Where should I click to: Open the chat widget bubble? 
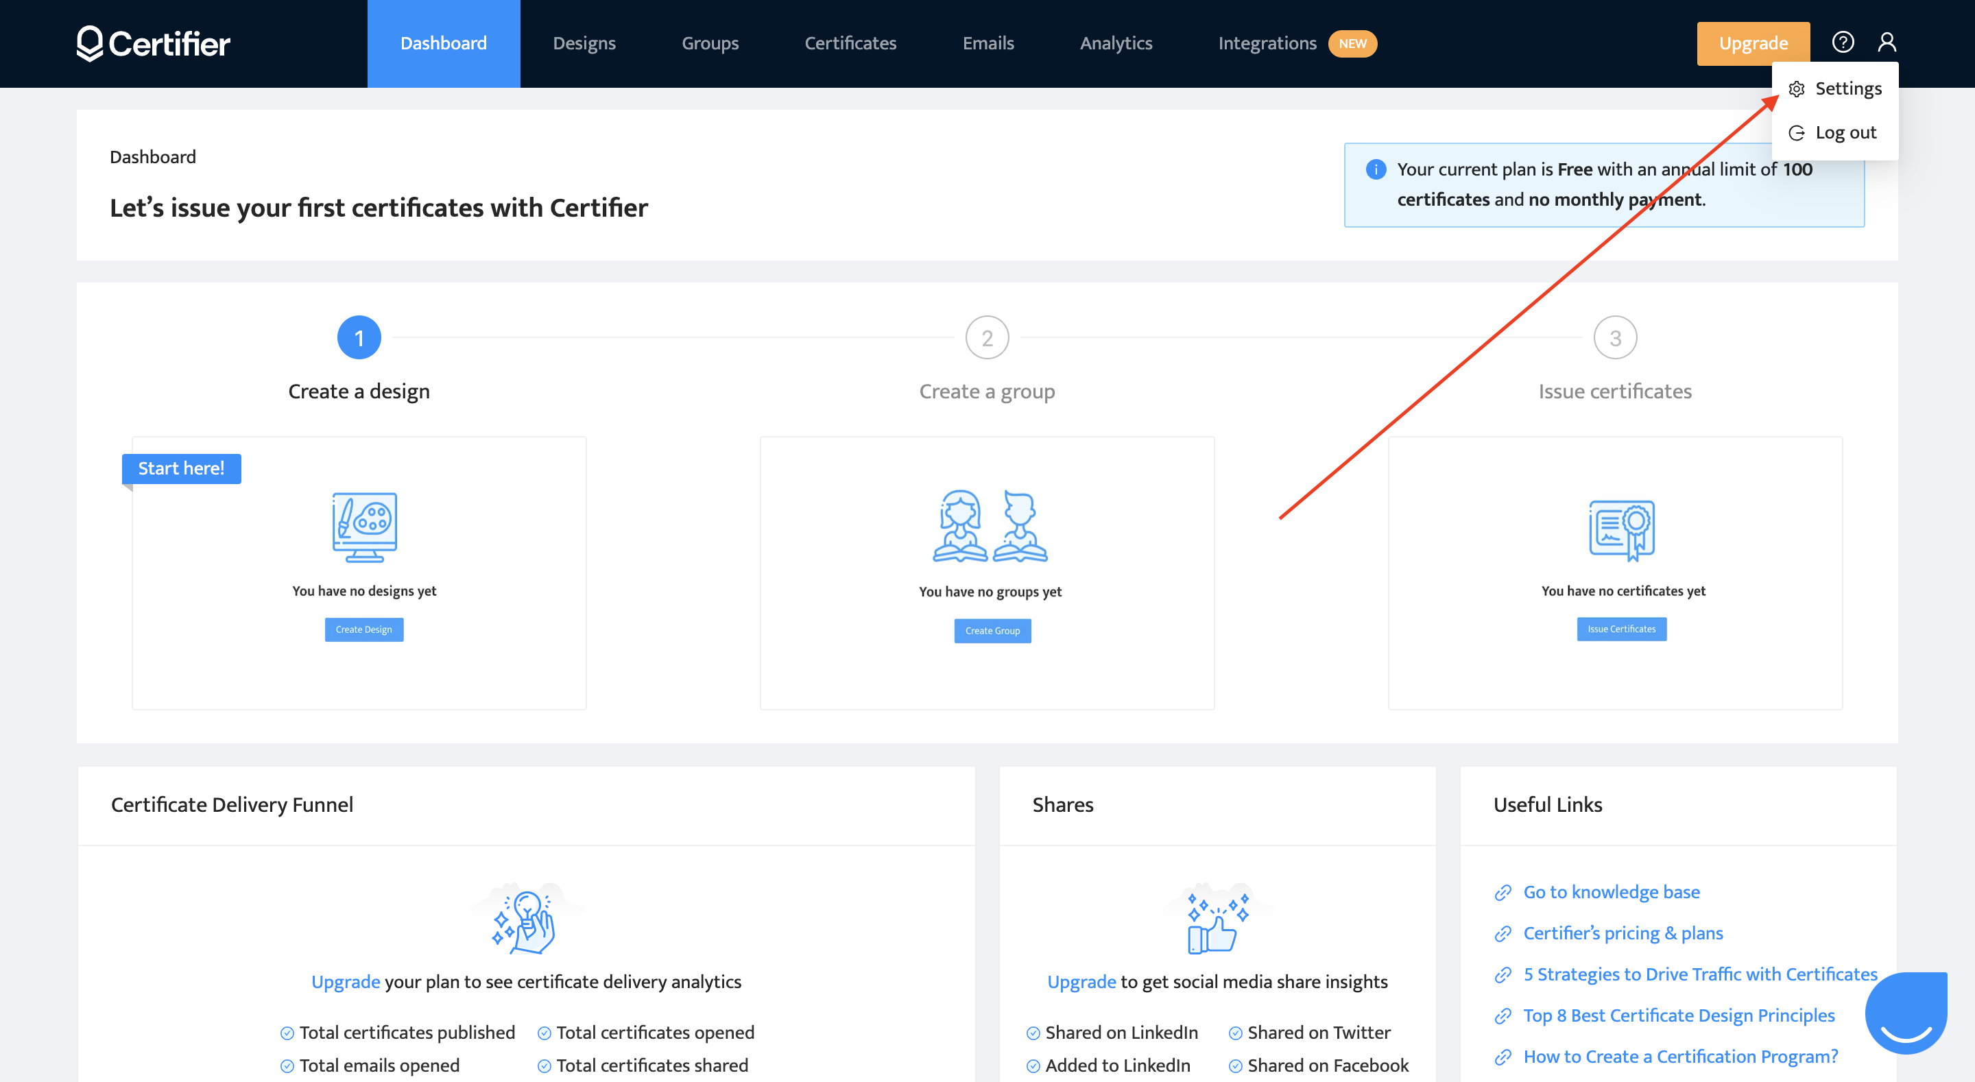pos(1906,1012)
